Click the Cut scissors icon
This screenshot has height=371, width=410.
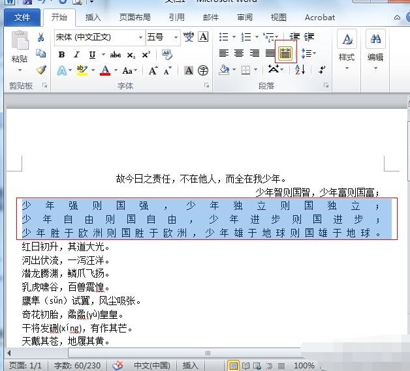(x=41, y=38)
